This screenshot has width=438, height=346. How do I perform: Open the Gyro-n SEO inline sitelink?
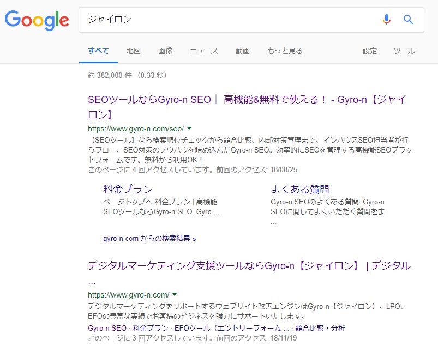107,328
